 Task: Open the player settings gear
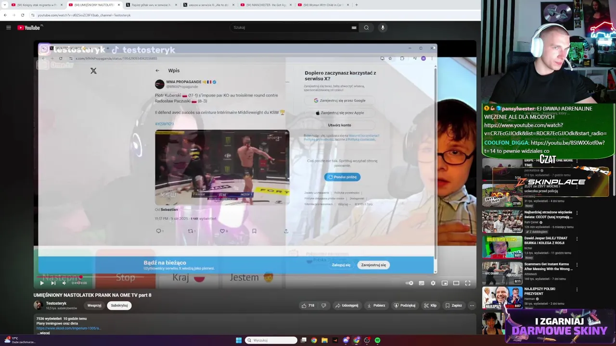pos(433,283)
